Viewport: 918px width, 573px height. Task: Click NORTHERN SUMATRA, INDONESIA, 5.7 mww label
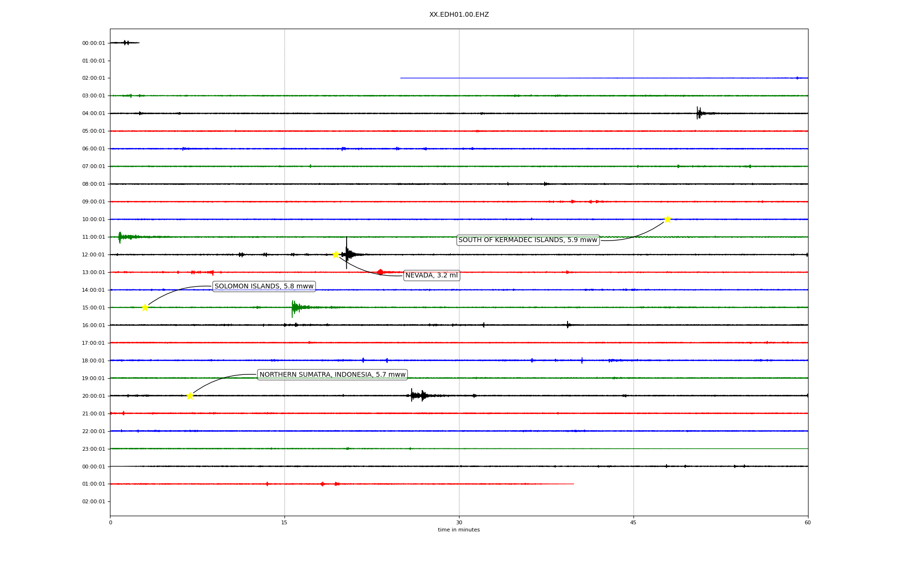(x=332, y=375)
